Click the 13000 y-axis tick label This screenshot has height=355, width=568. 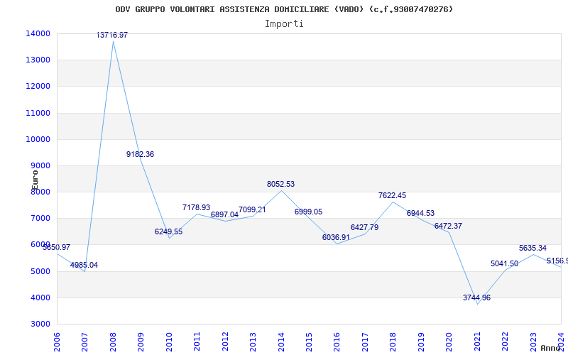[38, 60]
